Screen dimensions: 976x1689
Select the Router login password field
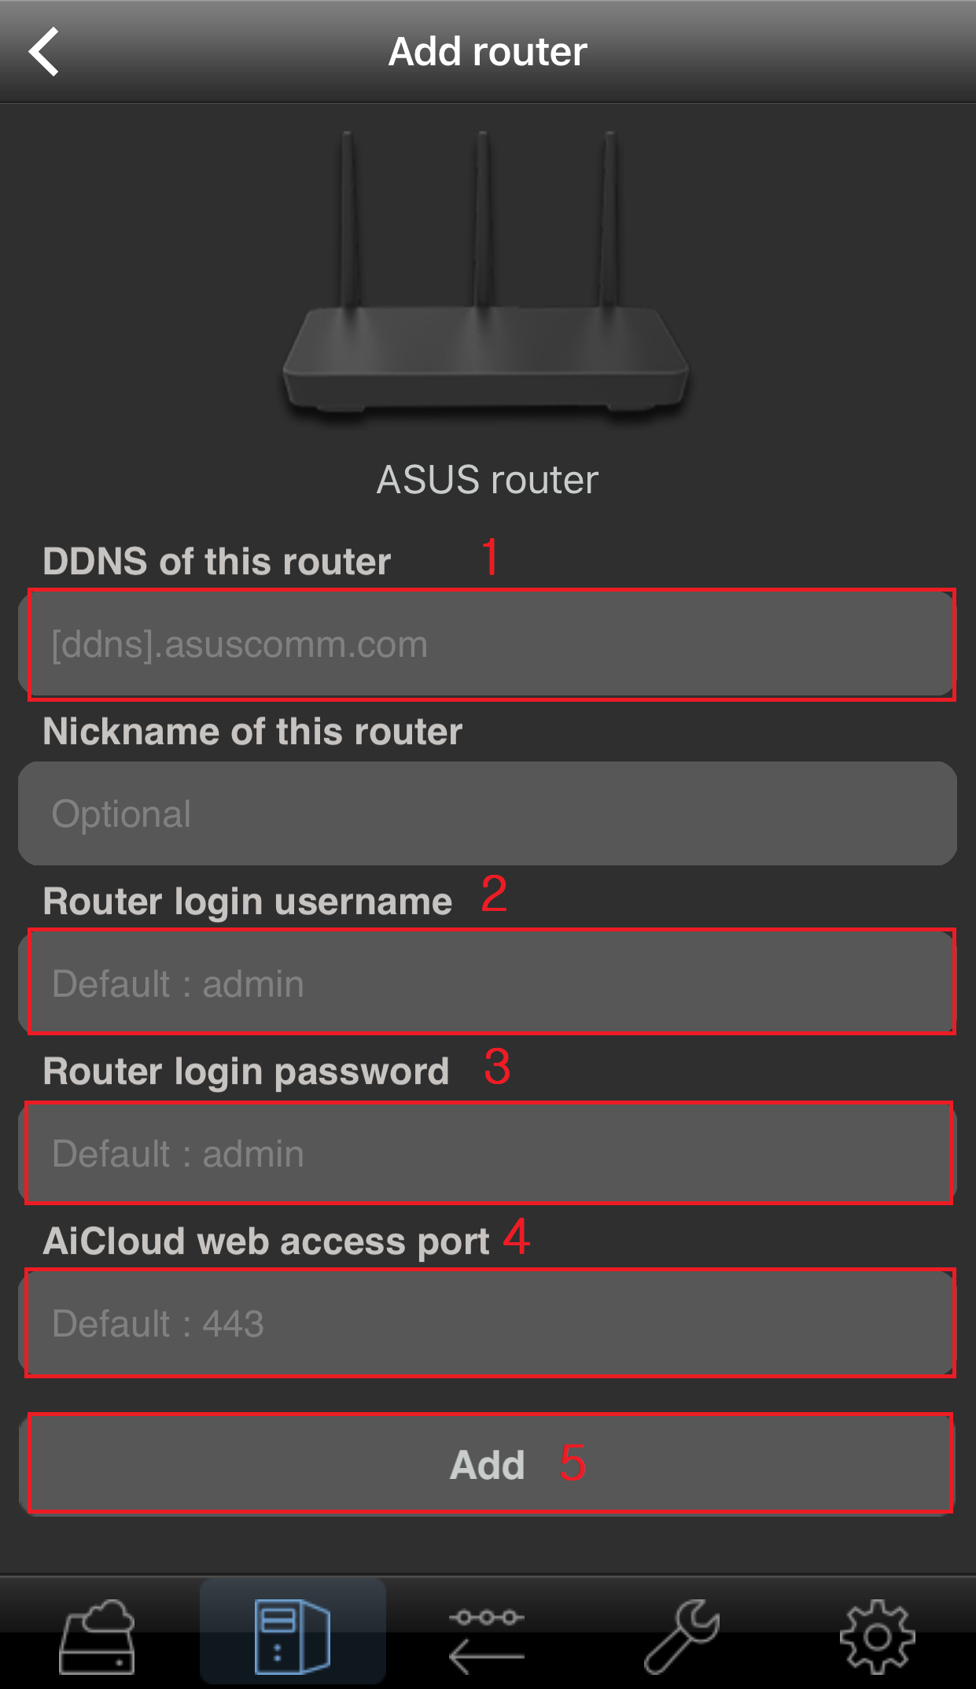coord(488,1153)
